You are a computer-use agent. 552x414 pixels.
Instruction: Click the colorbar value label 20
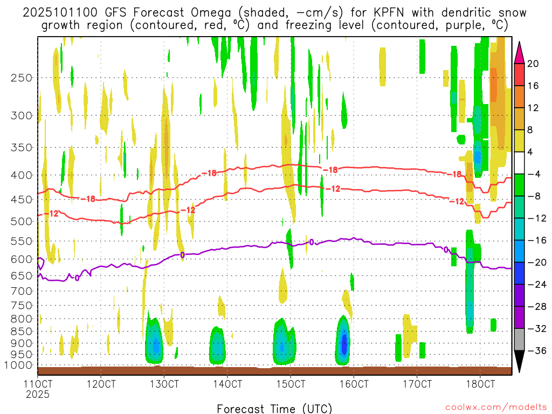click(533, 64)
